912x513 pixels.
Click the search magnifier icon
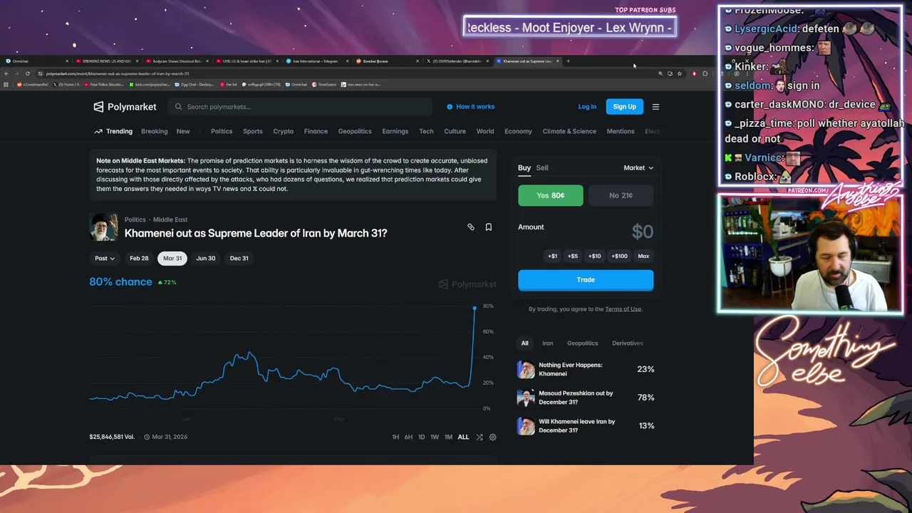click(178, 107)
